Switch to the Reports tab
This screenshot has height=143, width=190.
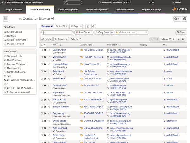click(x=76, y=26)
